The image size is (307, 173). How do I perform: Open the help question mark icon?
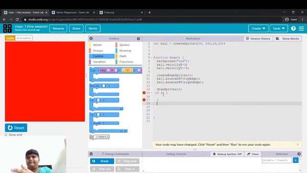click(293, 28)
